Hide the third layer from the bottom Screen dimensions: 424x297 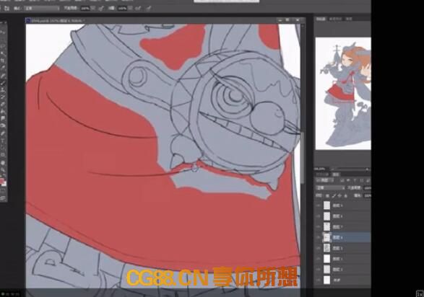click(319, 259)
